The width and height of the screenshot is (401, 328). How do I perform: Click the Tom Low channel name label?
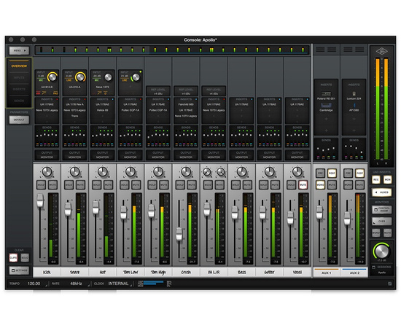coord(131,273)
